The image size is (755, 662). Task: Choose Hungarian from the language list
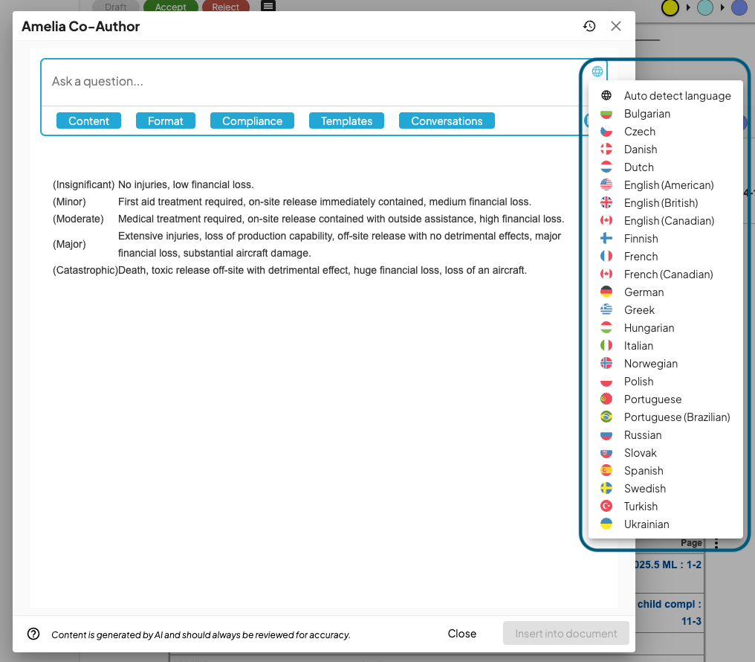665,327
